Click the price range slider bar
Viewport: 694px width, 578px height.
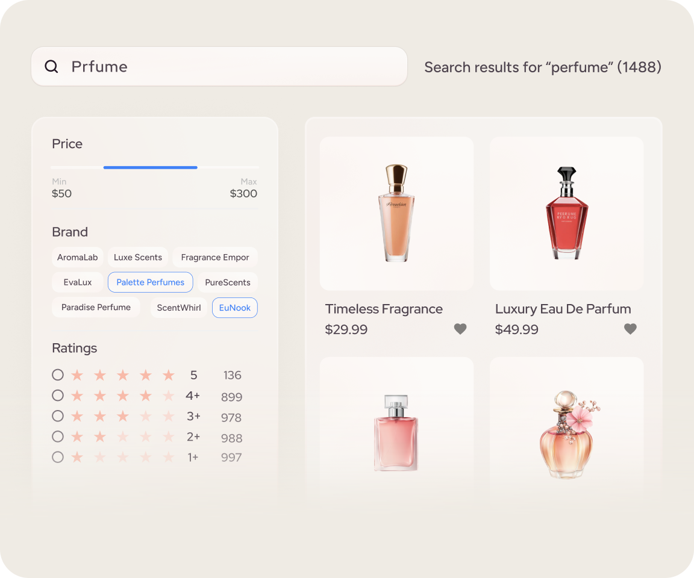tap(151, 167)
